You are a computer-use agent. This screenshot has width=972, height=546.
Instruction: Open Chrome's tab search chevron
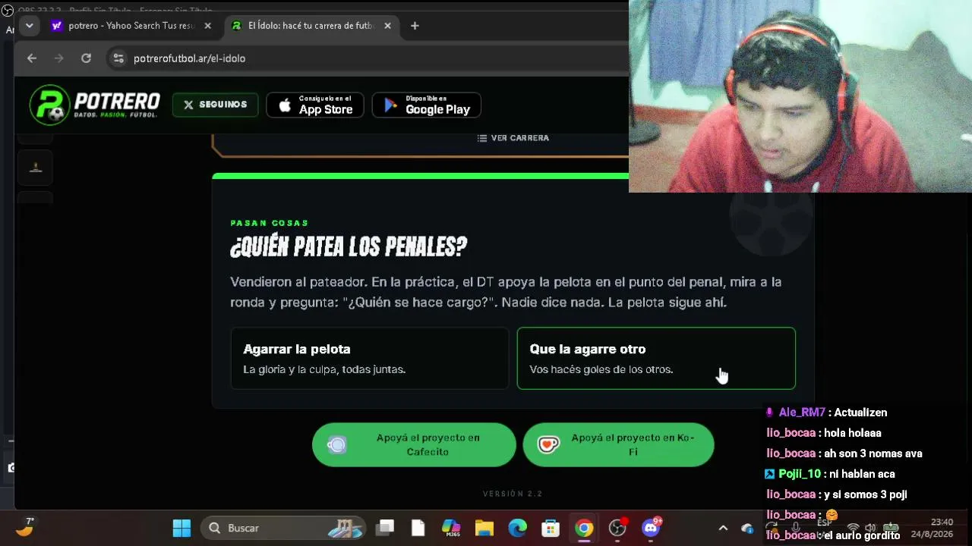pyautogui.click(x=29, y=26)
